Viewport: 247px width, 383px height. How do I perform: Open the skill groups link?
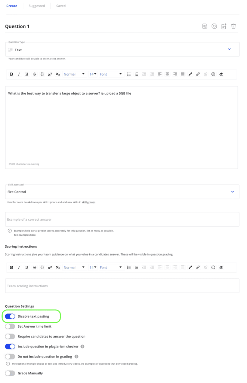88,202
